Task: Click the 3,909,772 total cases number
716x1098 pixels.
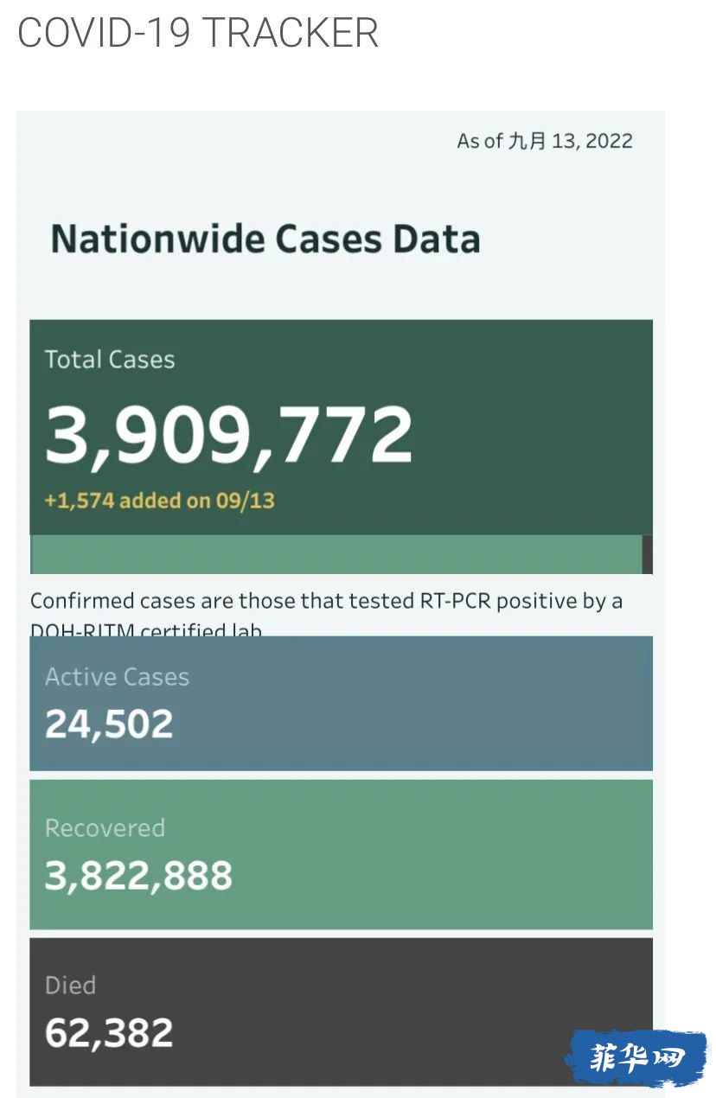Action: click(229, 435)
